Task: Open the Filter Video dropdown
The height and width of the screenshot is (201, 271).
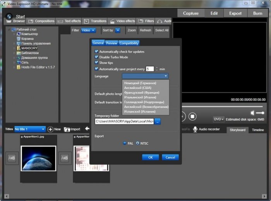Action: pyautogui.click(x=88, y=30)
